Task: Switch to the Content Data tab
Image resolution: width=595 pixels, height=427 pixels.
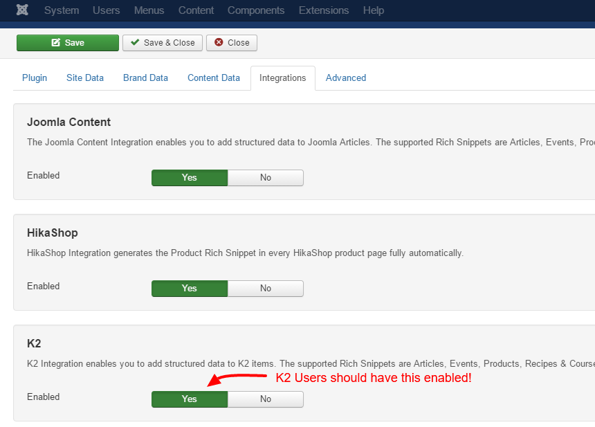Action: tap(214, 78)
